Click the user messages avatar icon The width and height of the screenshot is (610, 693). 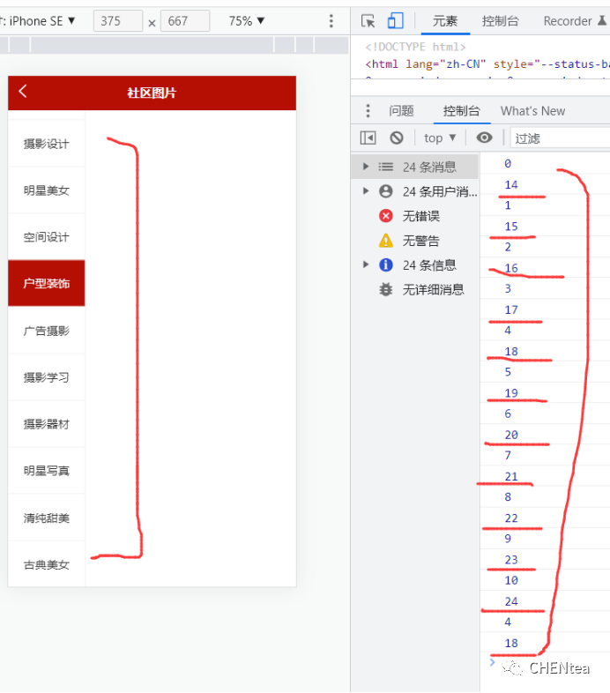coord(386,191)
